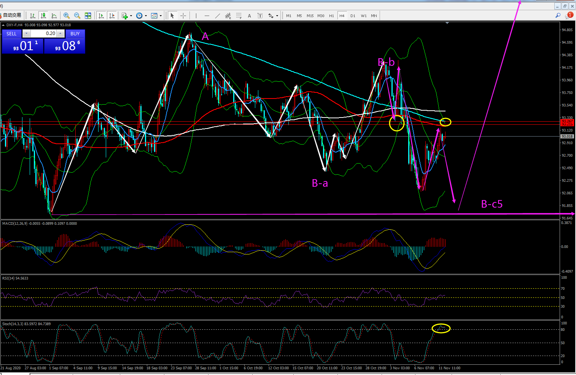Image resolution: width=576 pixels, height=375 pixels.
Task: Switch to the D1 timeframe
Action: tap(353, 16)
